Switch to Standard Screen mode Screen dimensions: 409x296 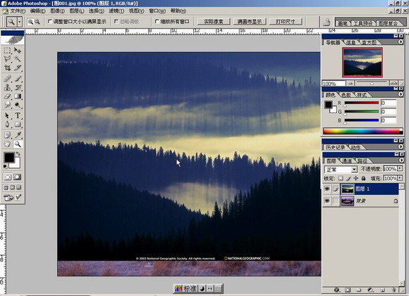click(6, 187)
